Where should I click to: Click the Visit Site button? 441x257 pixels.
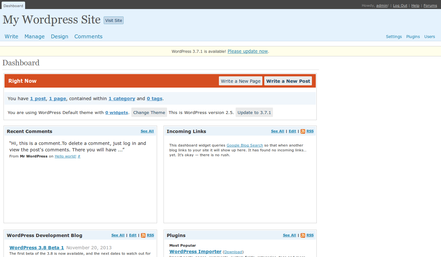coord(114,20)
